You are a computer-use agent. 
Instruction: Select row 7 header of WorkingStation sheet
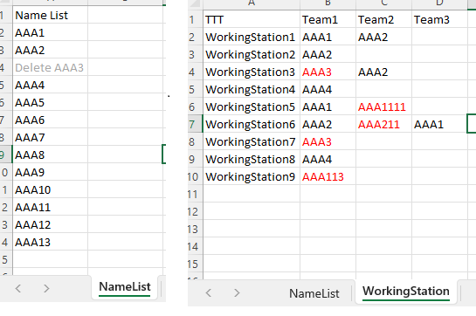tap(195, 124)
